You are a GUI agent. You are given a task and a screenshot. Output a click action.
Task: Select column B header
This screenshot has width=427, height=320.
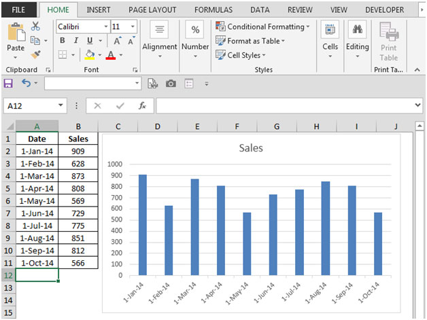coord(78,126)
